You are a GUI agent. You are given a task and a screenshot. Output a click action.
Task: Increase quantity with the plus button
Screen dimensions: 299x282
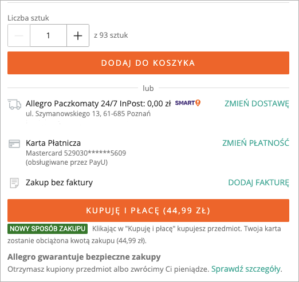coord(78,35)
